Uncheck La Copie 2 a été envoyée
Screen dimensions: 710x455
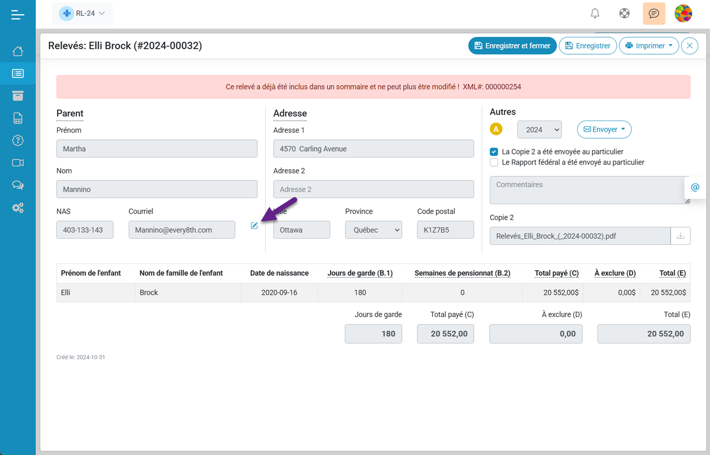(493, 151)
